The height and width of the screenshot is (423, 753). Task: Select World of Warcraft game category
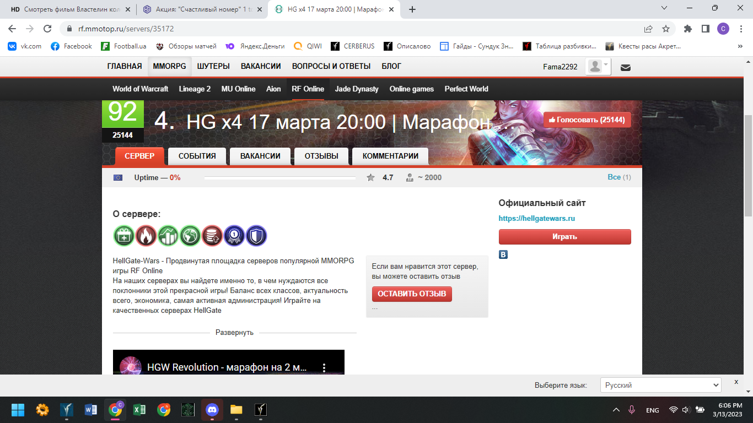point(140,89)
